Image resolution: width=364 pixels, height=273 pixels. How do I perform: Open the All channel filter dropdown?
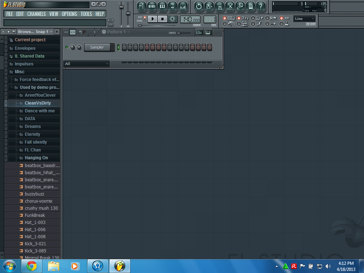point(86,64)
